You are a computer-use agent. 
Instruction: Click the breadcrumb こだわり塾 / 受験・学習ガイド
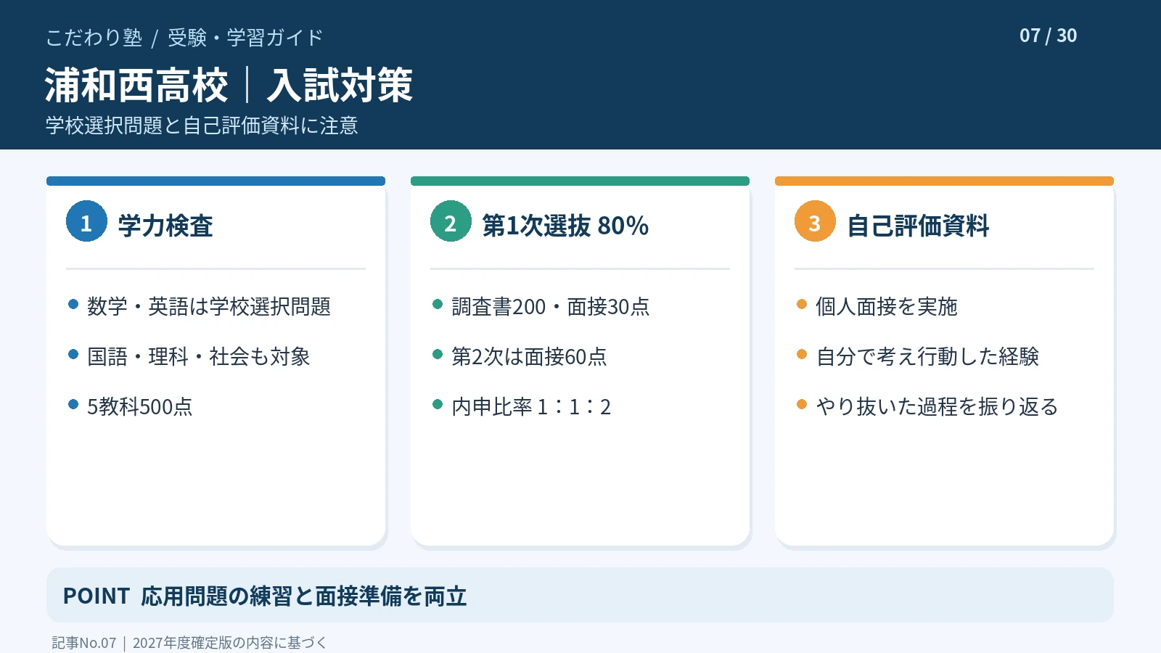tap(184, 38)
